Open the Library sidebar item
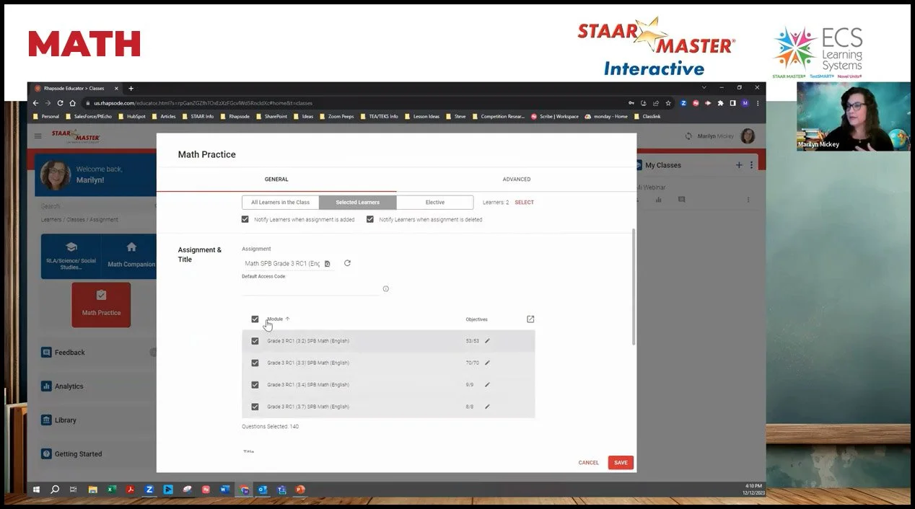The height and width of the screenshot is (509, 915). (61, 420)
